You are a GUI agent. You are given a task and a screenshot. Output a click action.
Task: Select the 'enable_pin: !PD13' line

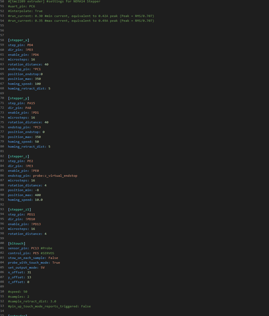[x=24, y=224]
